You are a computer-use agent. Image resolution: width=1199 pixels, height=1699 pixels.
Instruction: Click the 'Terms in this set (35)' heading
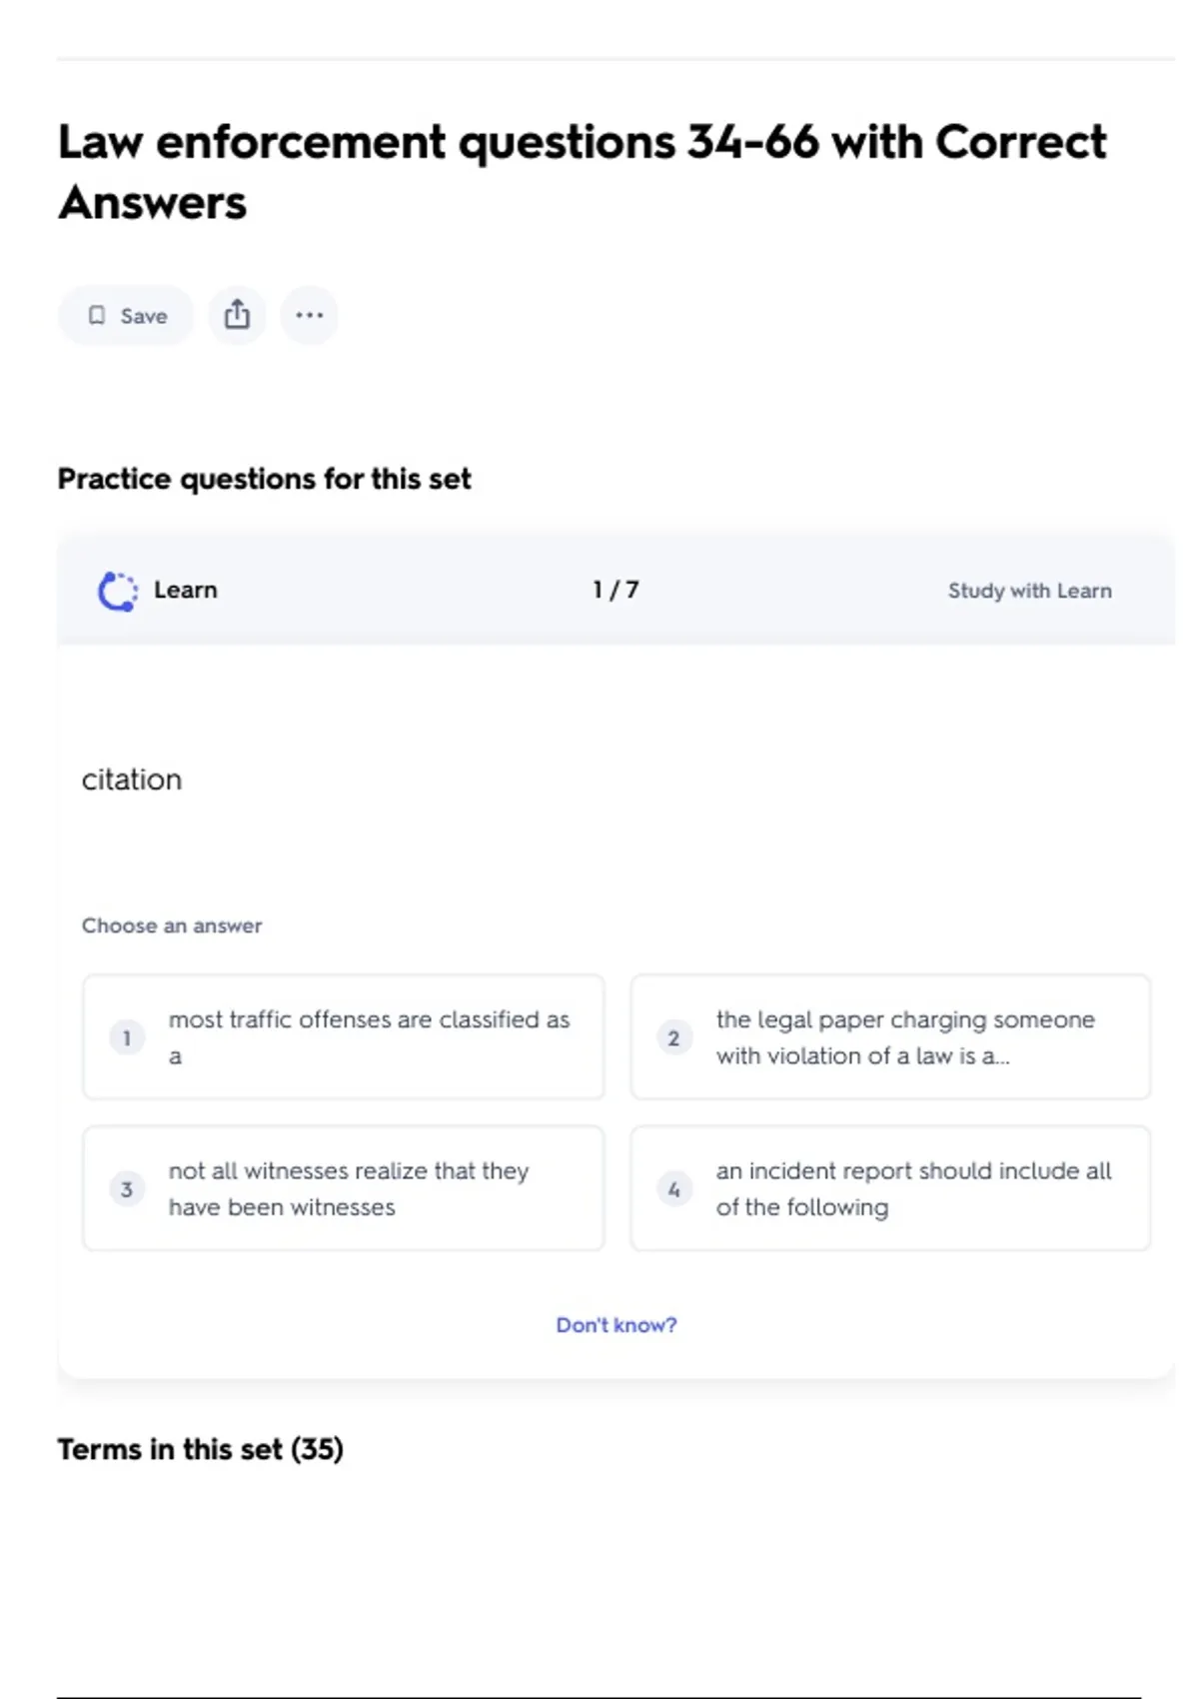200,1449
